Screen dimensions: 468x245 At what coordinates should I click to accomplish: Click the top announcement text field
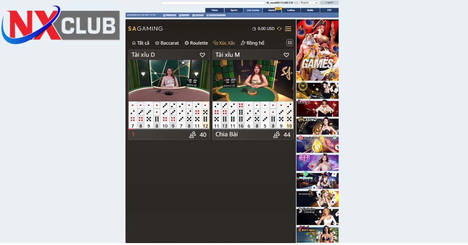click(x=213, y=3)
